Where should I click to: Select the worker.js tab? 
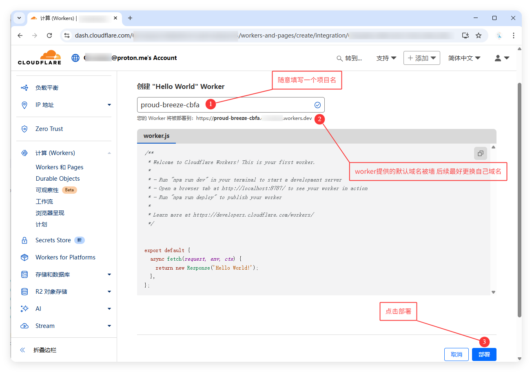(x=156, y=136)
